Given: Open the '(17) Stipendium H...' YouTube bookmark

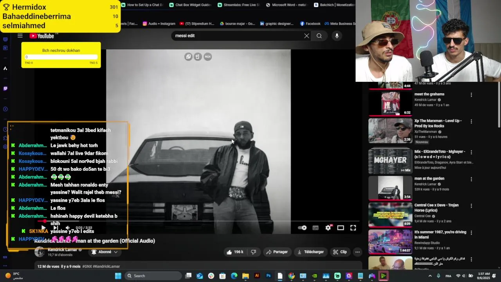Looking at the screenshot, I should click(197, 23).
